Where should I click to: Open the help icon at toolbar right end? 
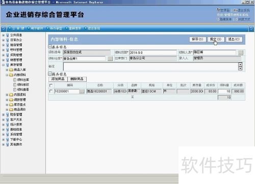[x=251, y=28]
